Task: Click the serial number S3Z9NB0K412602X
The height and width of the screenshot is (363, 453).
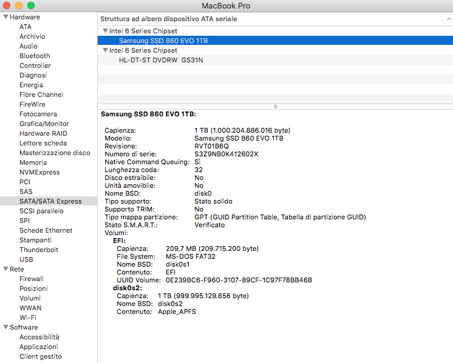Action: [x=226, y=154]
